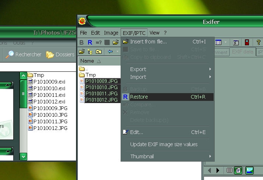The width and height of the screenshot is (263, 180).
Task: Click the Compare '=?' toolbar icon
Action: [98, 42]
